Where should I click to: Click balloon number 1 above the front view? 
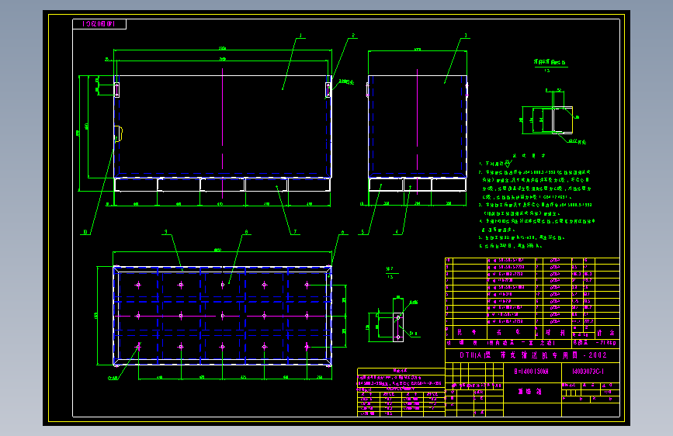click(300, 36)
